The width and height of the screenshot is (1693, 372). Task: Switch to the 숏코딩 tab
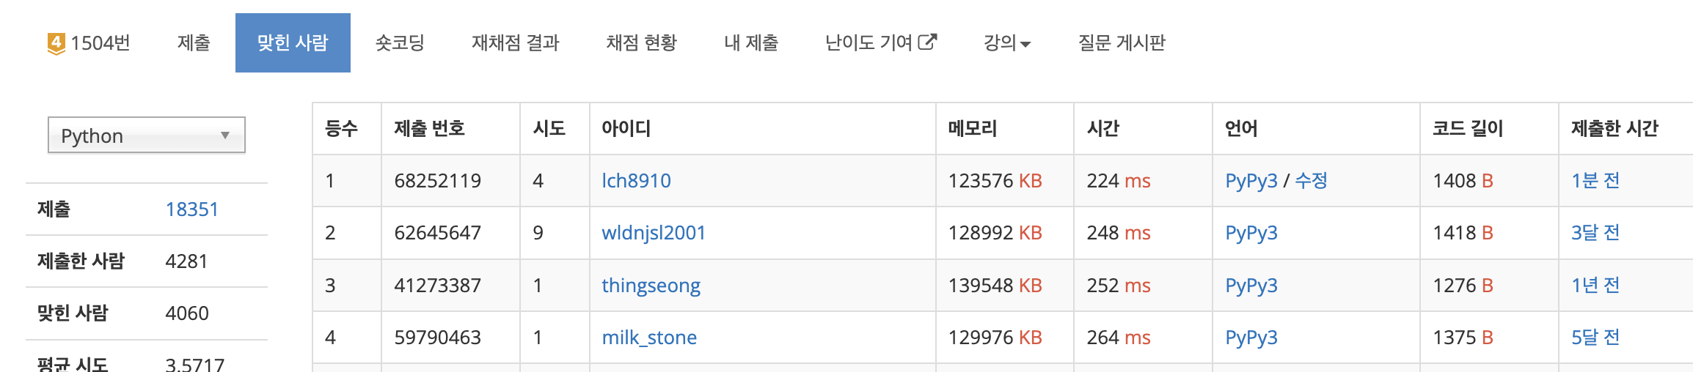tap(400, 43)
